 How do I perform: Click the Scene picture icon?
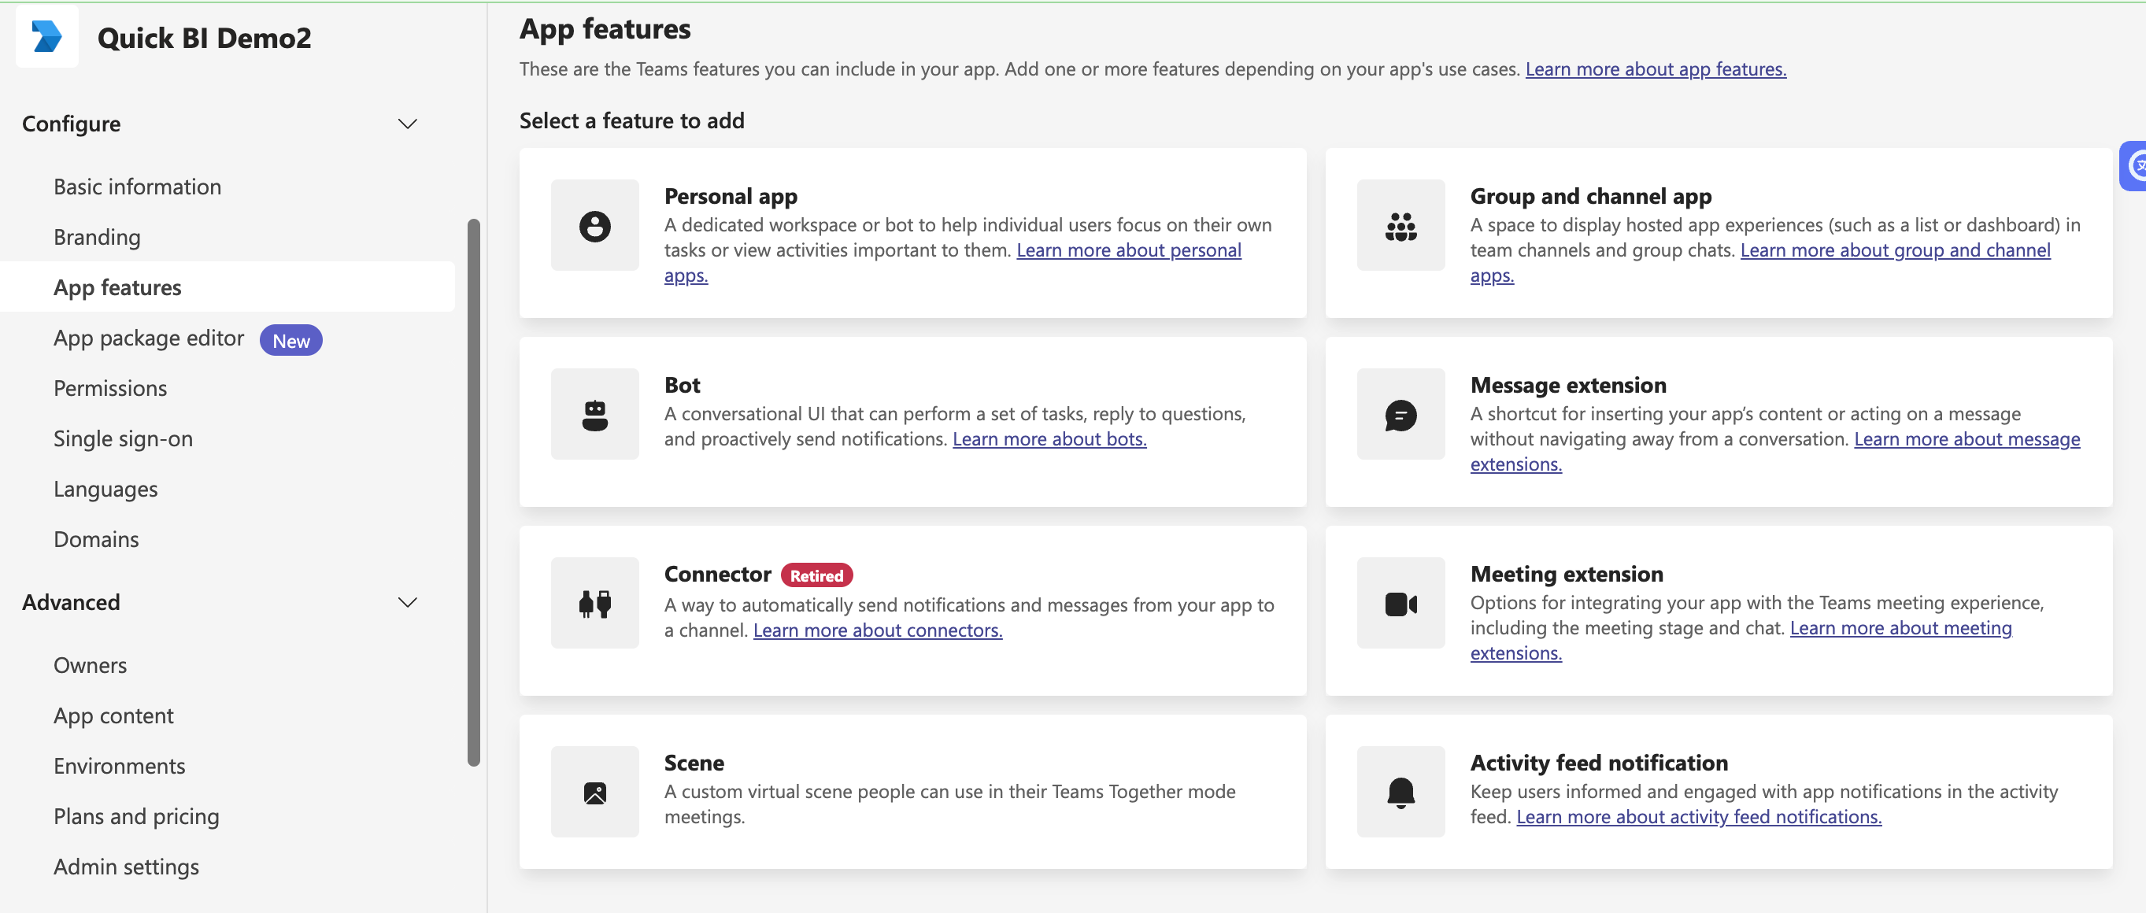point(594,793)
